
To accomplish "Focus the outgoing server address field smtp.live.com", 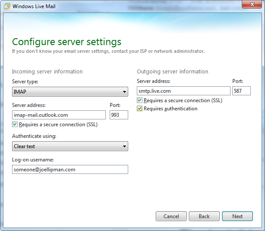I will (x=184, y=91).
